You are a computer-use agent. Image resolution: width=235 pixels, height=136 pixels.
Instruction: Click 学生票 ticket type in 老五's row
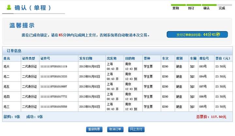148,87
